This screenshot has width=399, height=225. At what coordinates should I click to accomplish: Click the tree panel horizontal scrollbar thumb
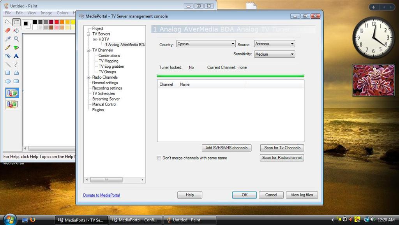click(x=106, y=179)
